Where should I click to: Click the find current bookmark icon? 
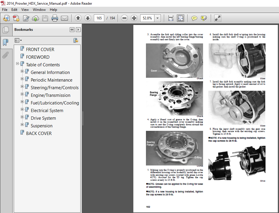click(76, 40)
